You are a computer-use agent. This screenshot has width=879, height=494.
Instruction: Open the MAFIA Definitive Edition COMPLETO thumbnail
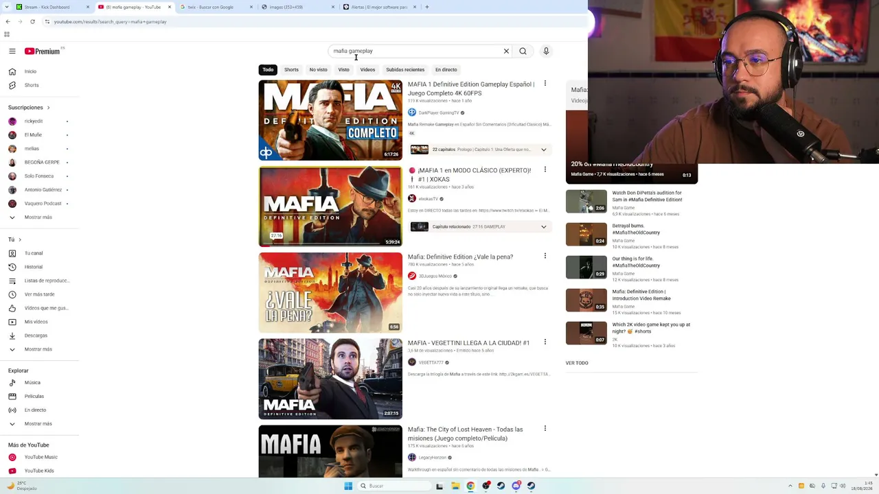coord(330,121)
